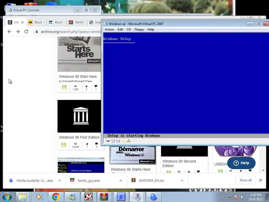Click volume speaker in system tray
269x202 pixels.
[242, 197]
